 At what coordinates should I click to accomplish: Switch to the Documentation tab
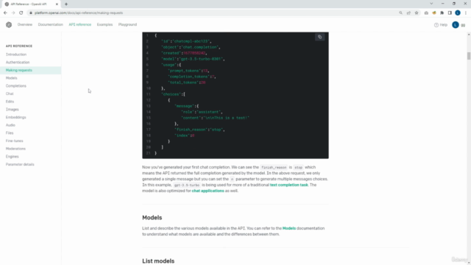tap(51, 24)
